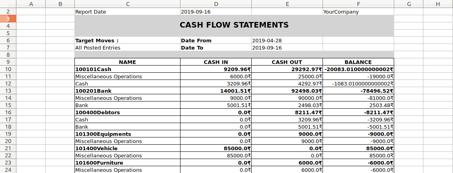
Task: Select the 101300Equipments cash out 9000.0 cell
Action: tap(287, 134)
